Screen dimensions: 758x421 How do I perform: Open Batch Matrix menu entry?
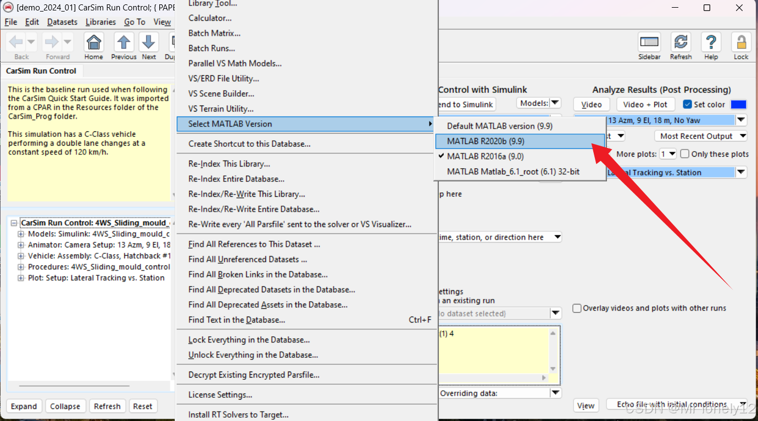[306, 33]
